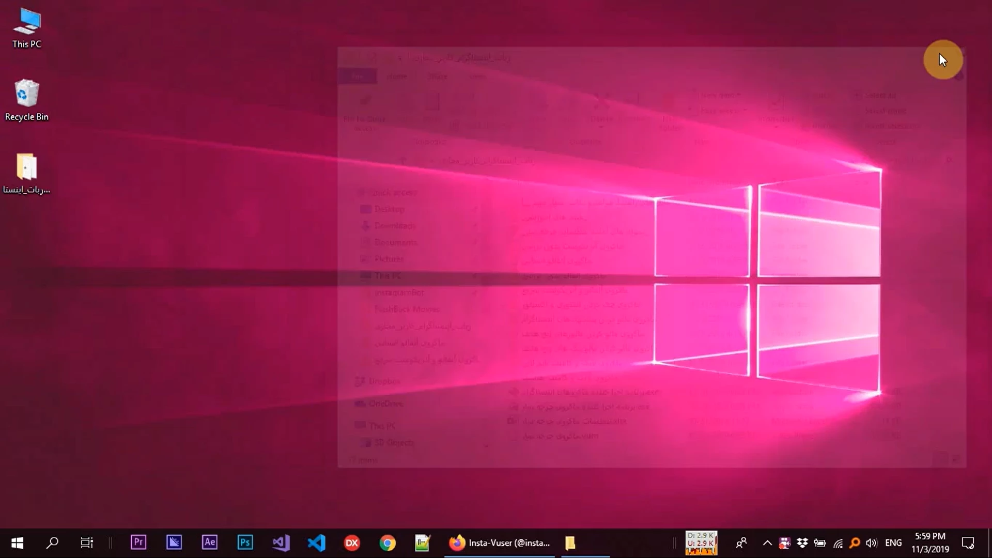Open the volume speaker tray icon
This screenshot has width=992, height=558.
click(x=872, y=542)
